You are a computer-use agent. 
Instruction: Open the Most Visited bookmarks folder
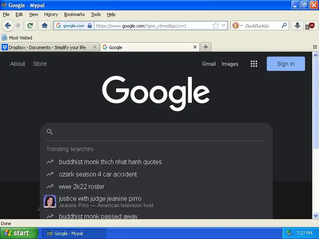[17, 37]
